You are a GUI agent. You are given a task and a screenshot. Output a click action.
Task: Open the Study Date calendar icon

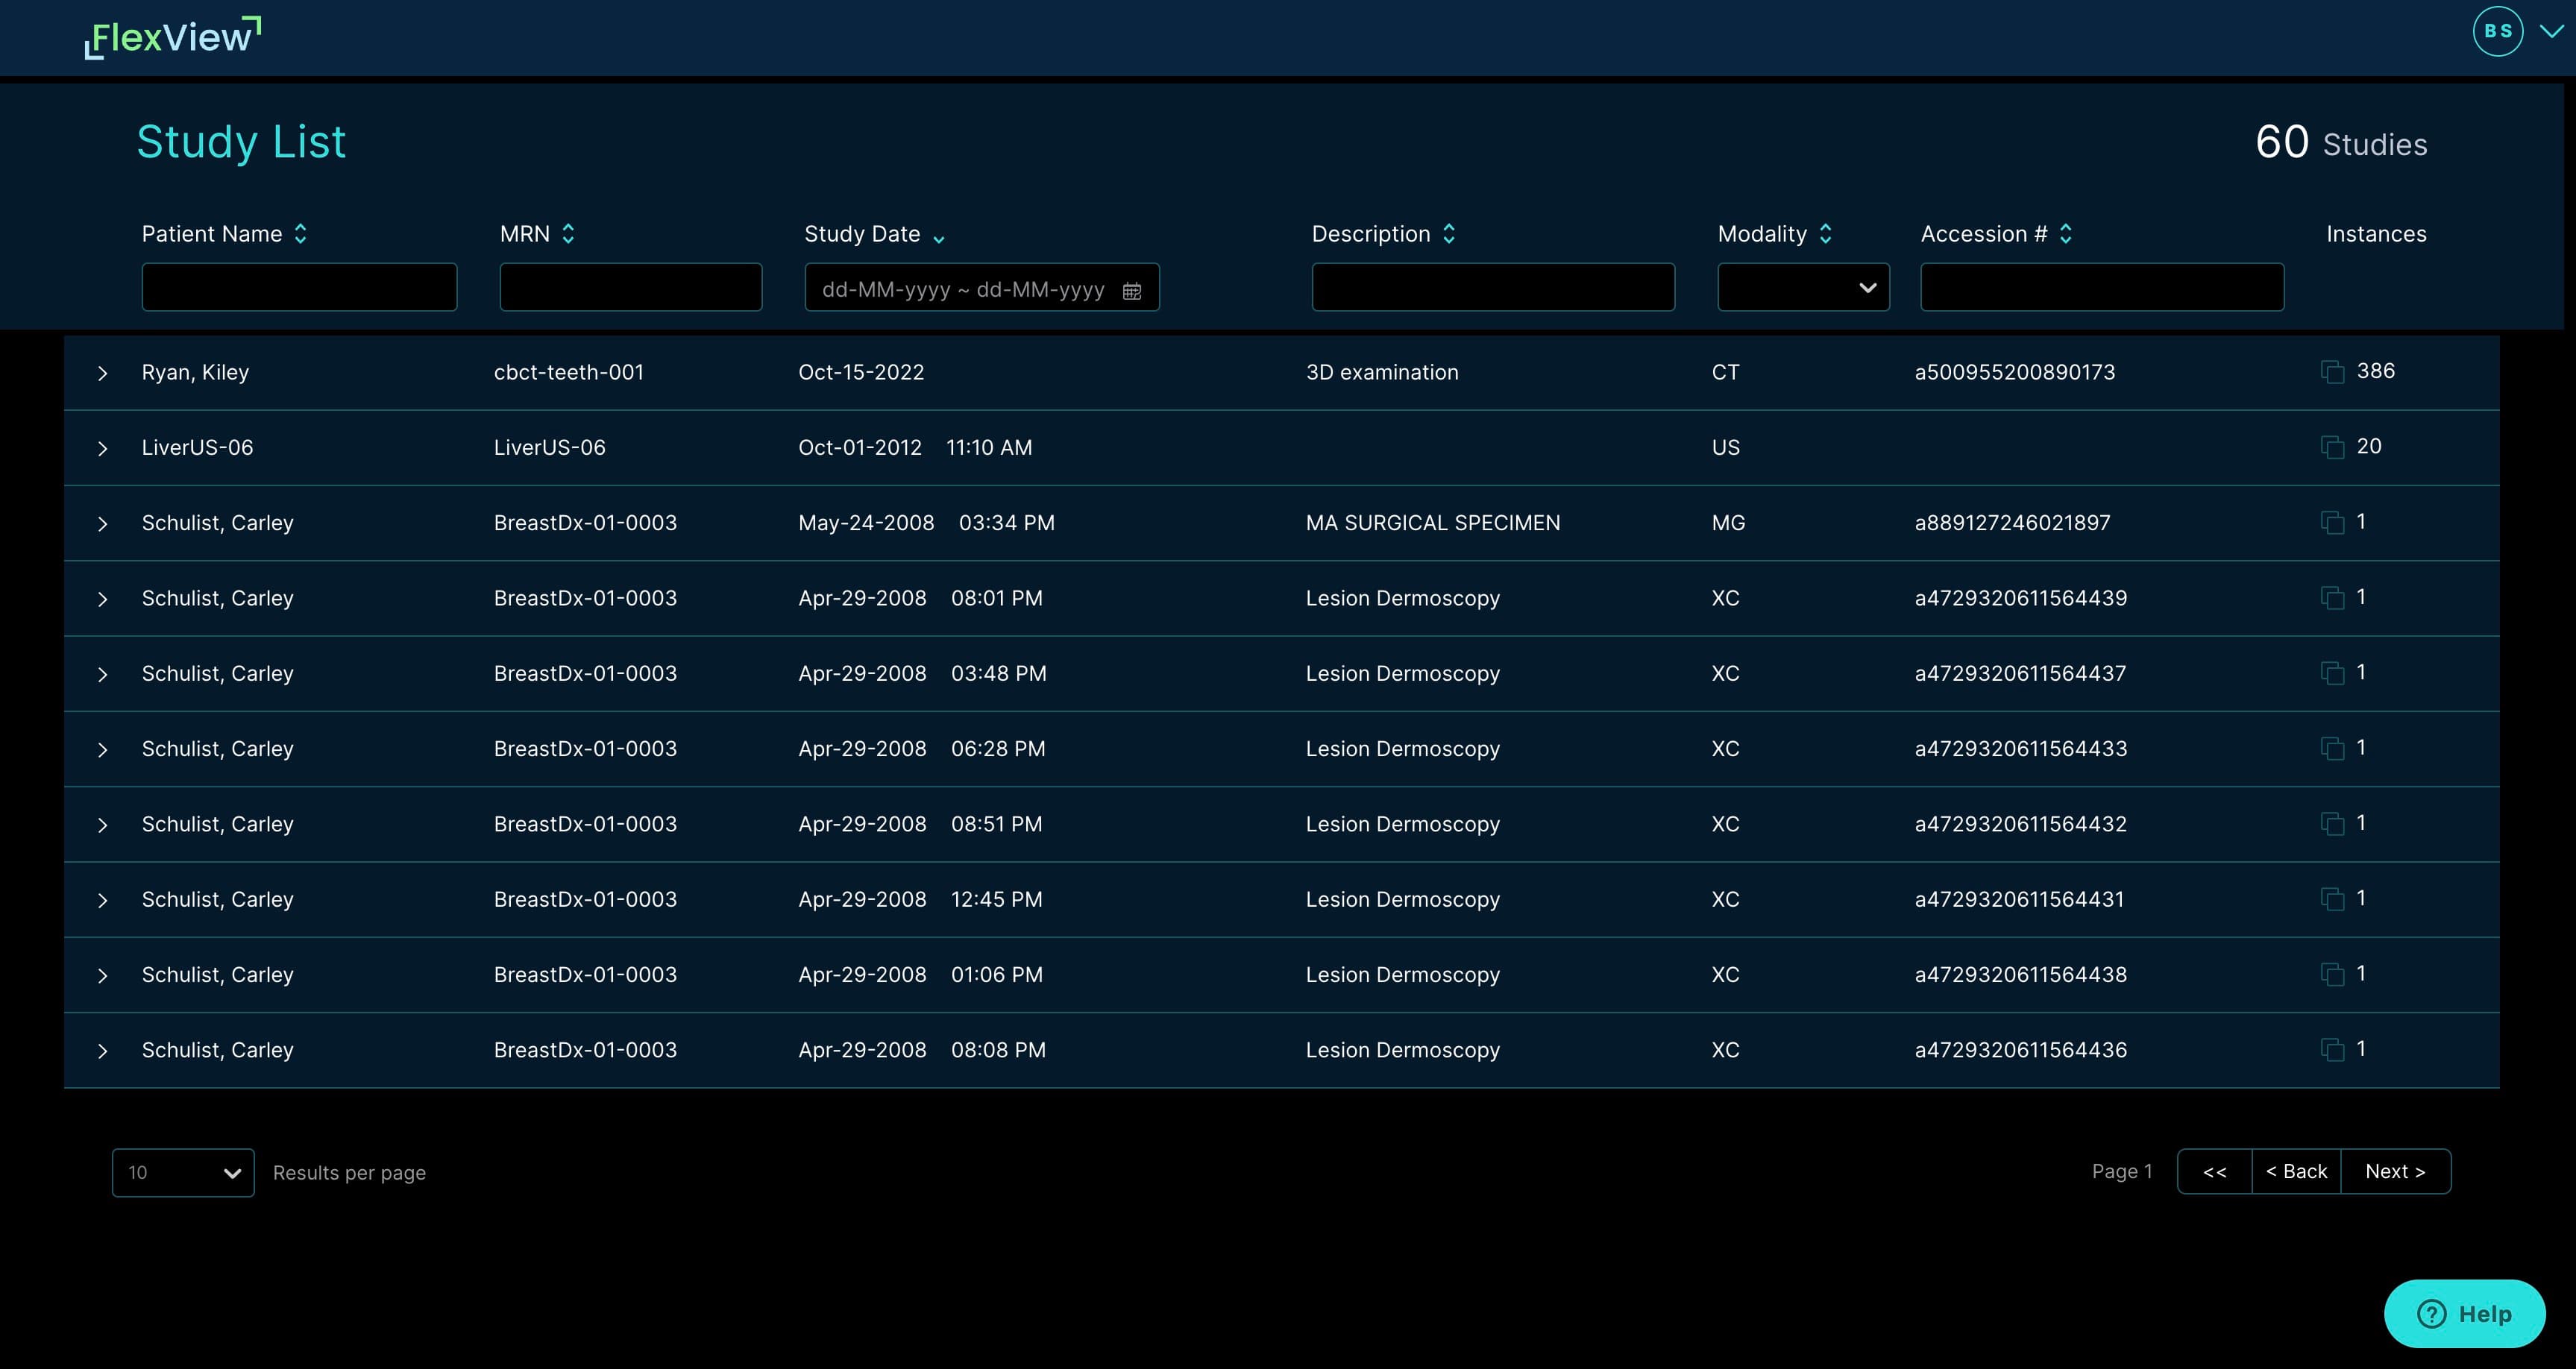pyautogui.click(x=1132, y=290)
